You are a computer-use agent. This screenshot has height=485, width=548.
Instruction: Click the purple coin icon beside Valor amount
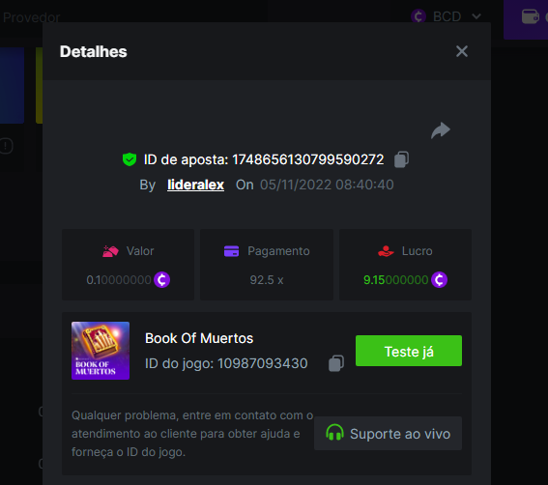coord(161,280)
